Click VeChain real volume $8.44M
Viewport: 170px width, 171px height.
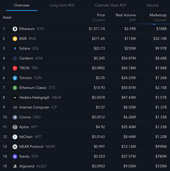click(130, 137)
